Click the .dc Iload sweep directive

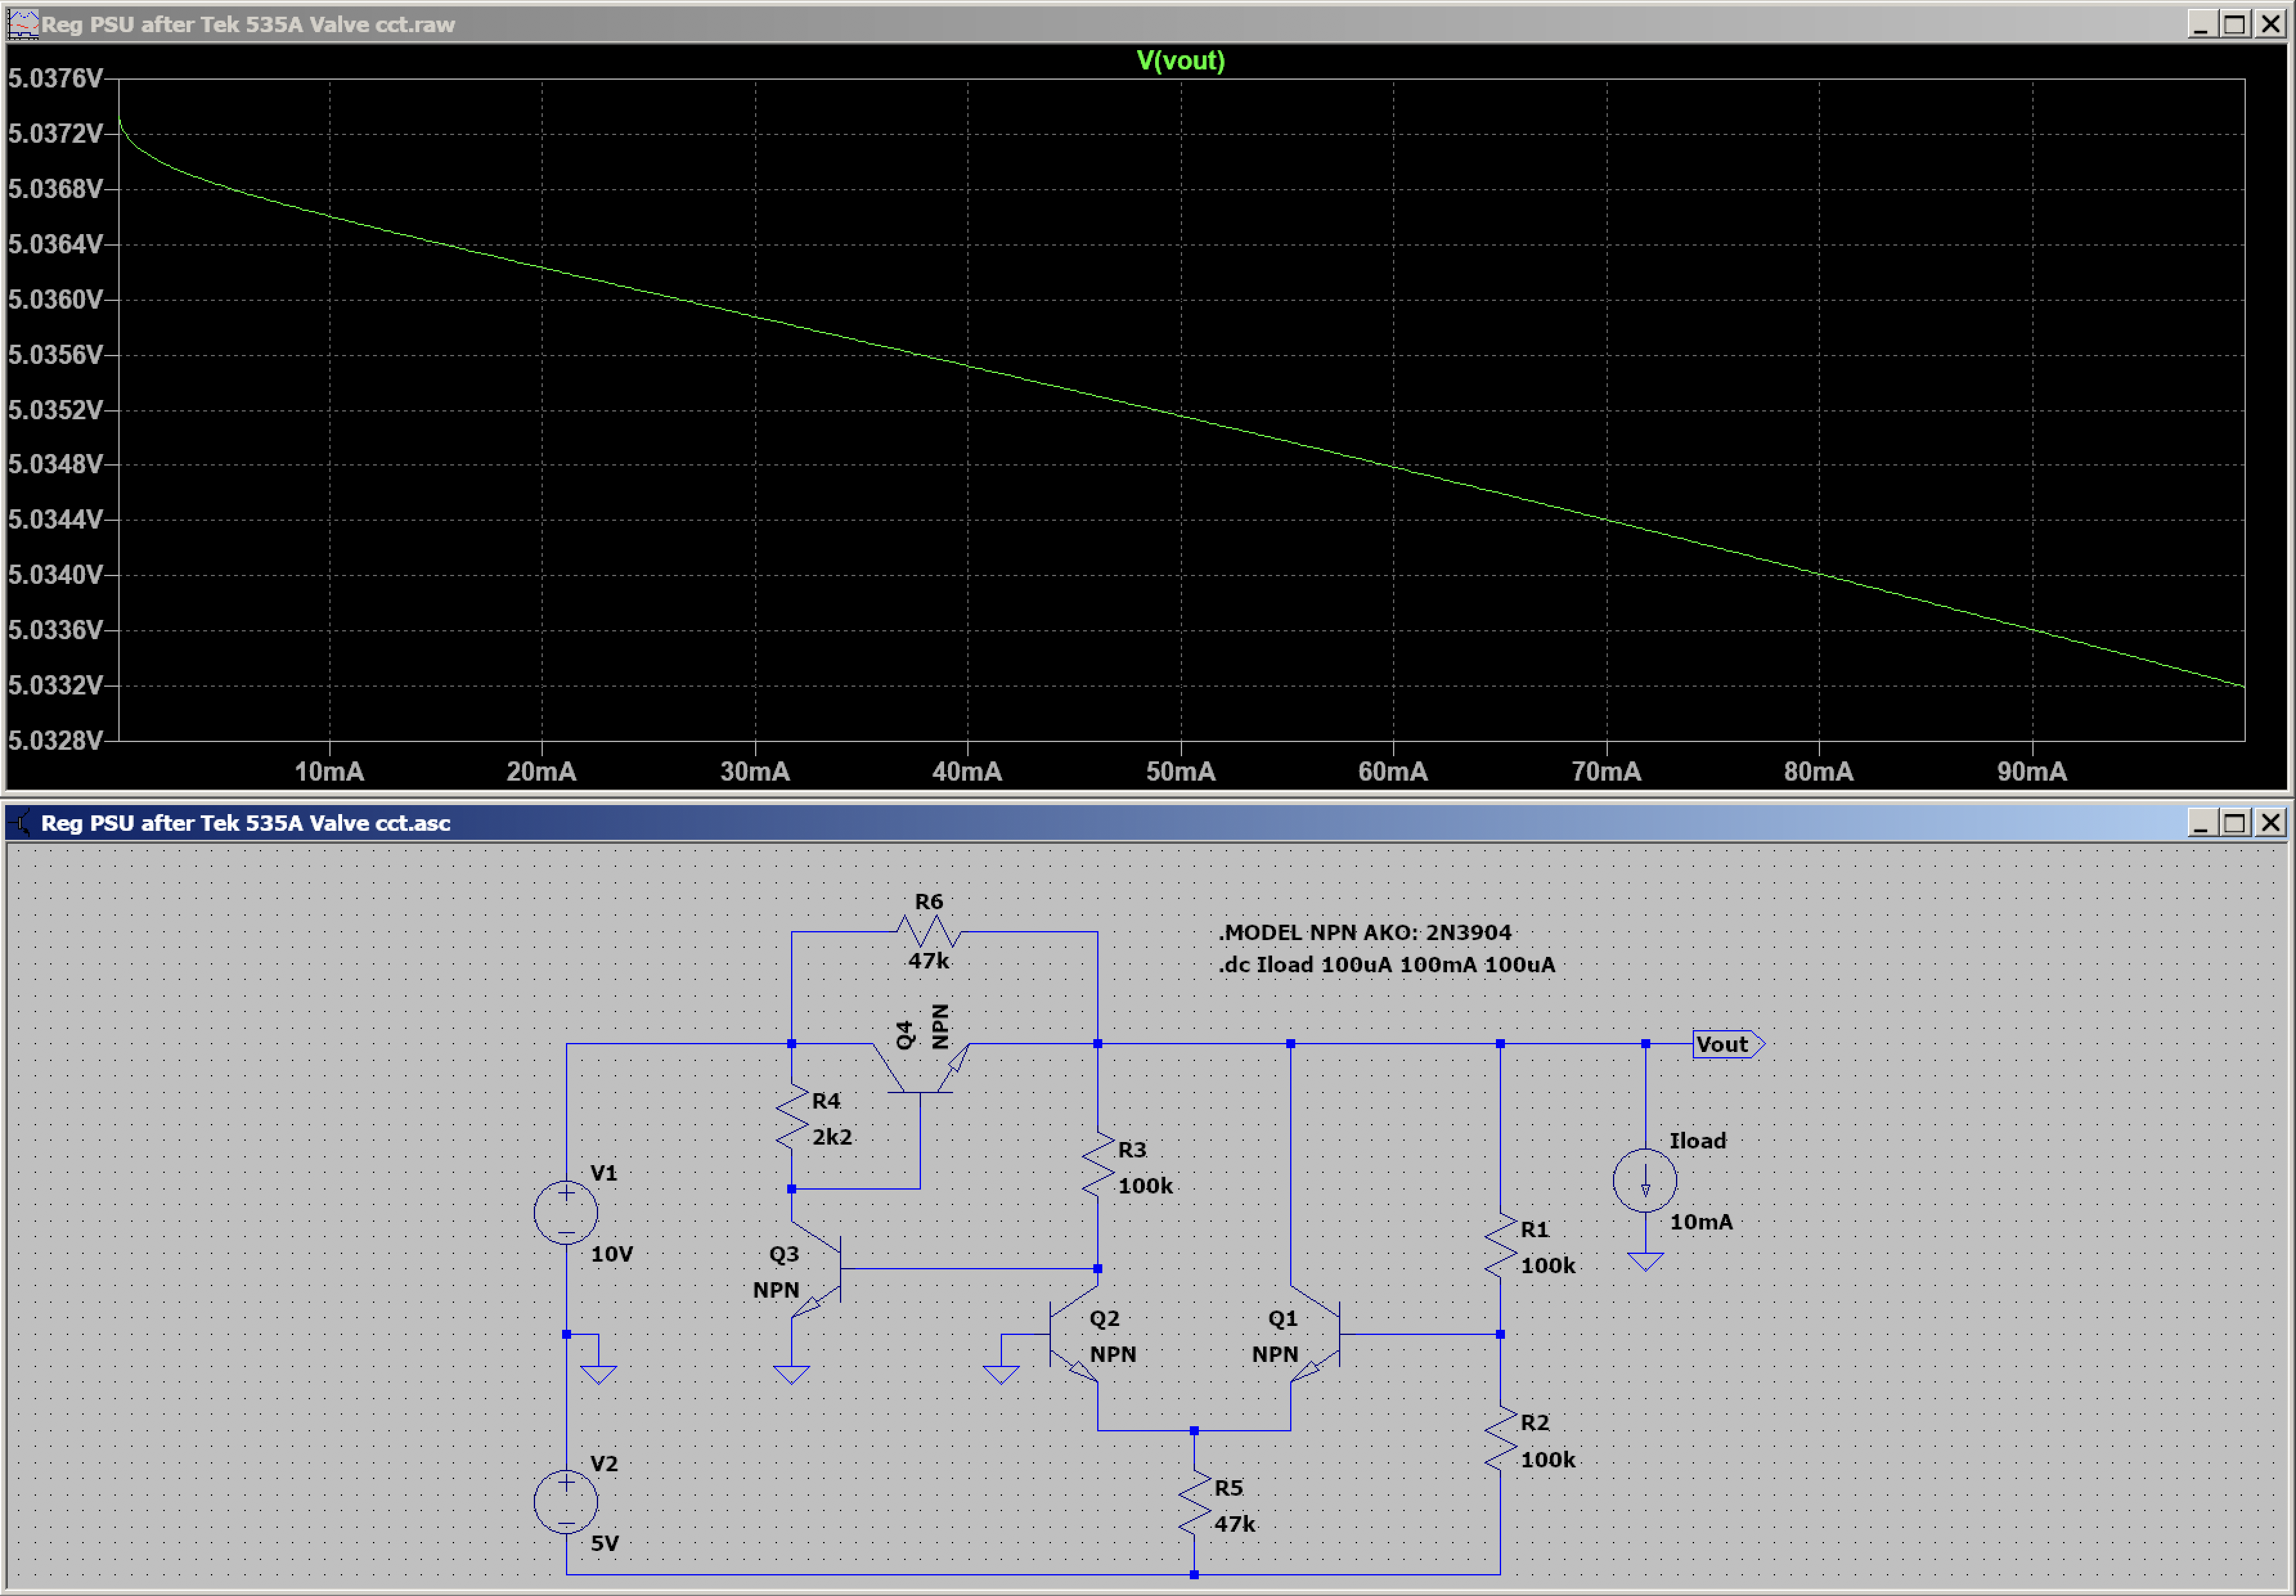click(1387, 964)
